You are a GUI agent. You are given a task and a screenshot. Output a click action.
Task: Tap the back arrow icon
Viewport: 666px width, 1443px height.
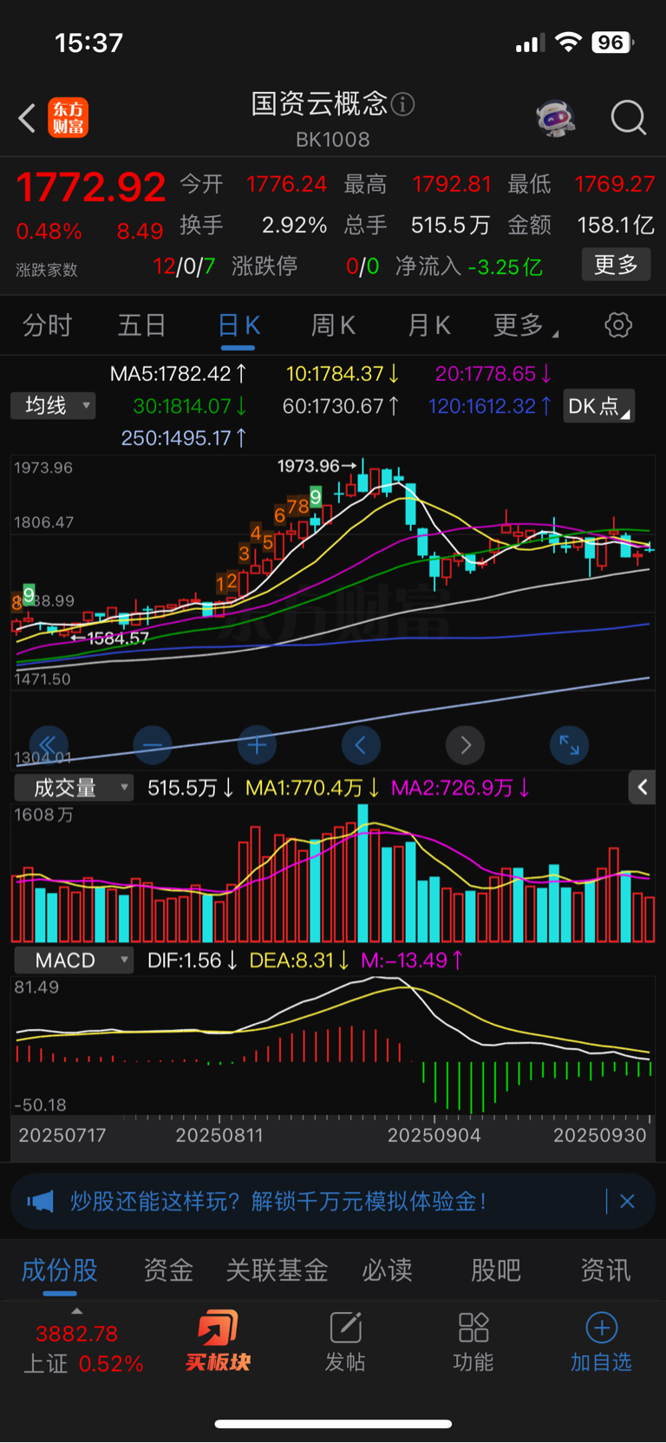pos(27,118)
